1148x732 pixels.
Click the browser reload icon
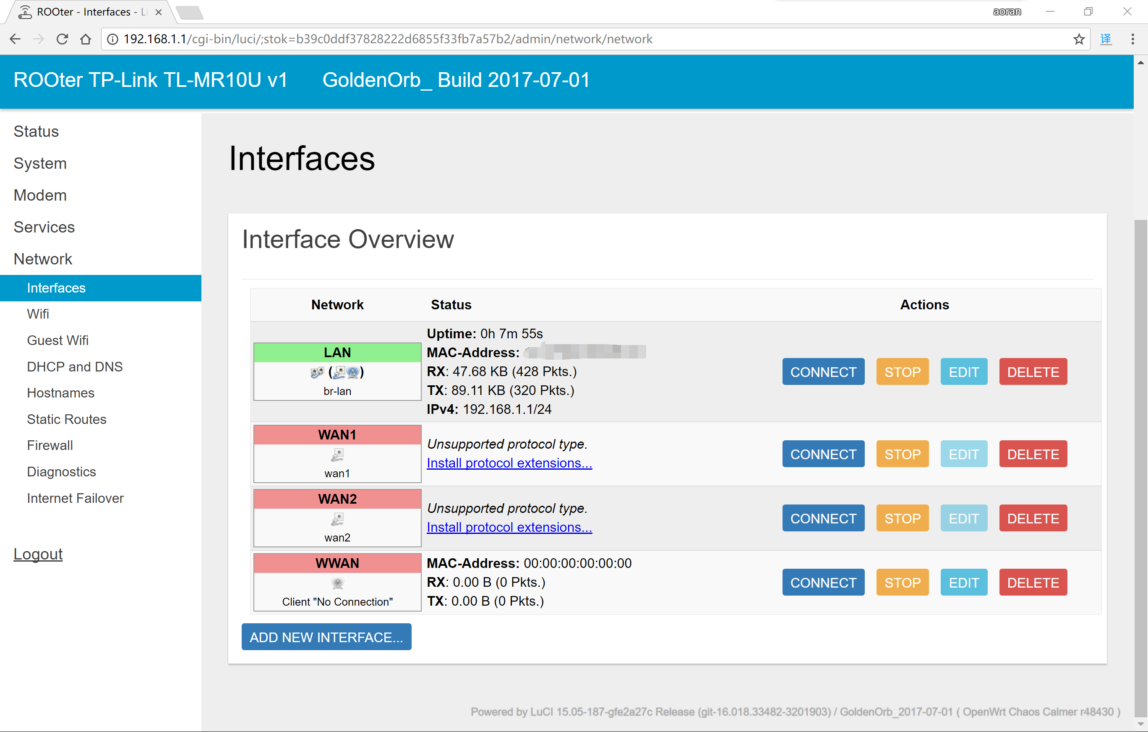pyautogui.click(x=62, y=39)
